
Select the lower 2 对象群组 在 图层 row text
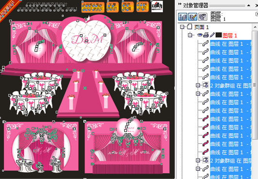[231, 160]
